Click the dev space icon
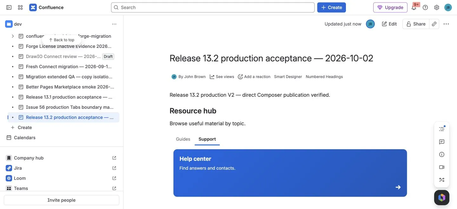 click(x=9, y=24)
